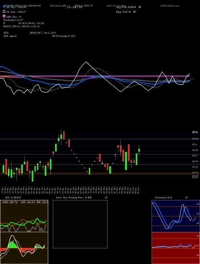This screenshot has width=200, height=264.
Task: Click the 'CL: 247.55' closing price text
Action: click(74, 7)
